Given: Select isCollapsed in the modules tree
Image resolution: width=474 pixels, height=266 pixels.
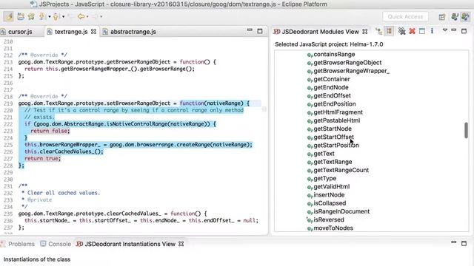Looking at the screenshot, I should 330,203.
